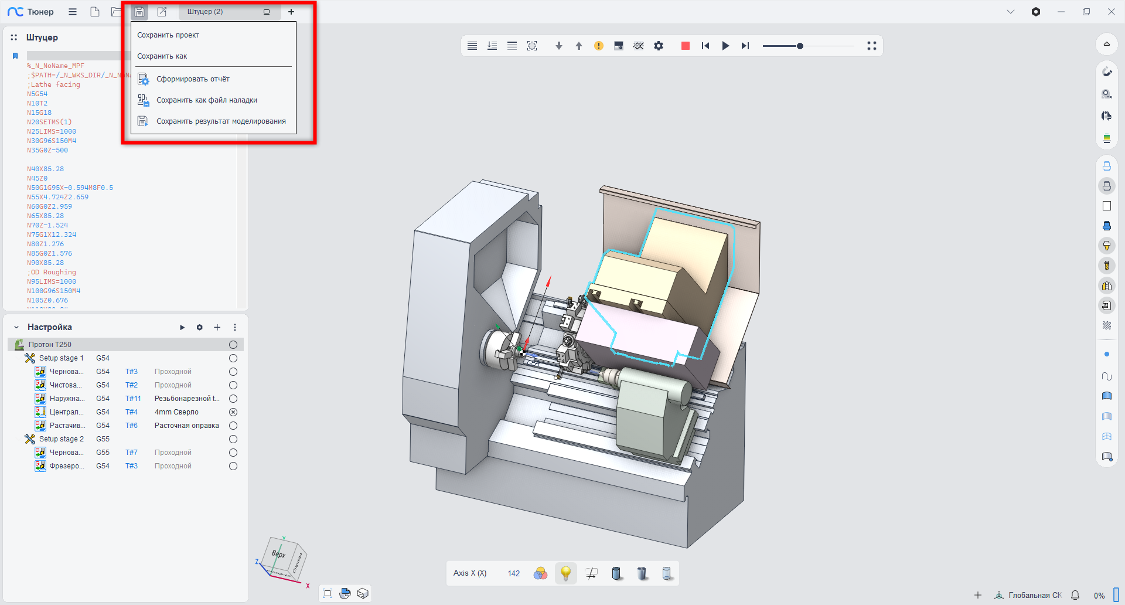This screenshot has width=1125, height=605.
Task: Toggle radio button for Setup stage 2
Action: tap(233, 439)
